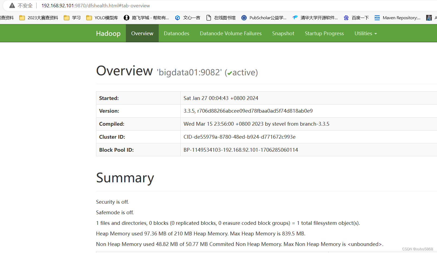Open the 清华大学开源软件 bookmark
The height and width of the screenshot is (253, 437).
[315, 18]
